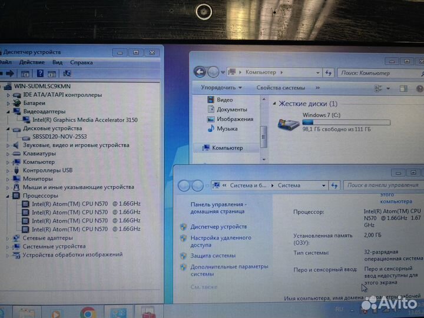Select Компьютер in Explorer navigation pane
424x318 pixels.
pos(227,148)
